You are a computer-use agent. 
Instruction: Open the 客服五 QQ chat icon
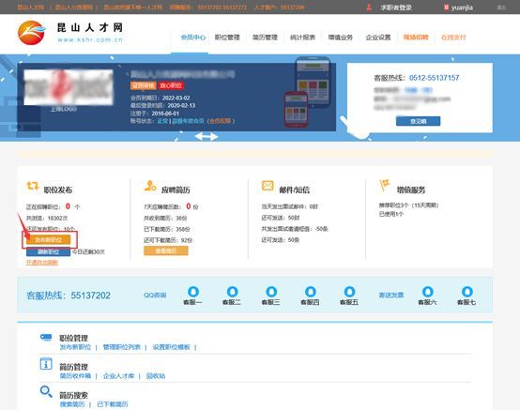349,292
